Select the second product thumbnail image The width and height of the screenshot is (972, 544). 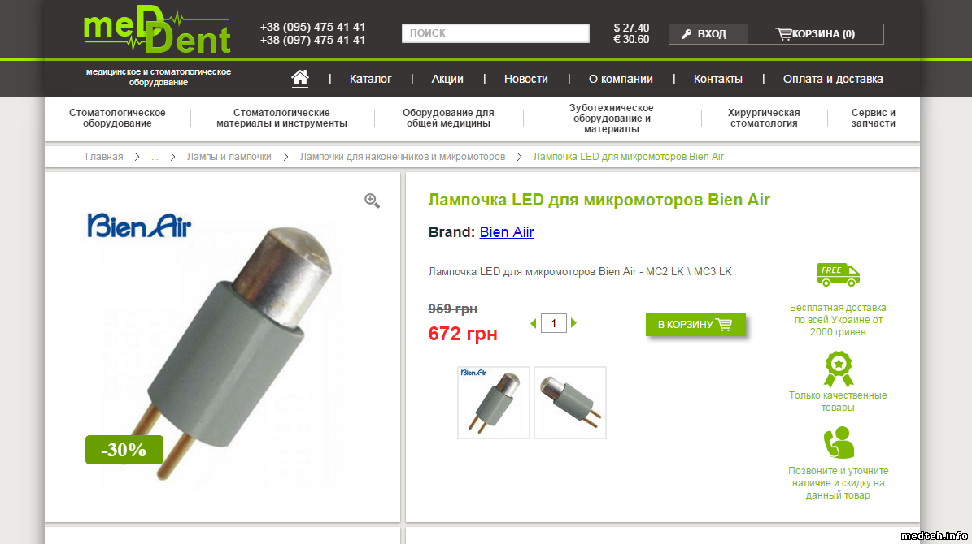point(570,403)
